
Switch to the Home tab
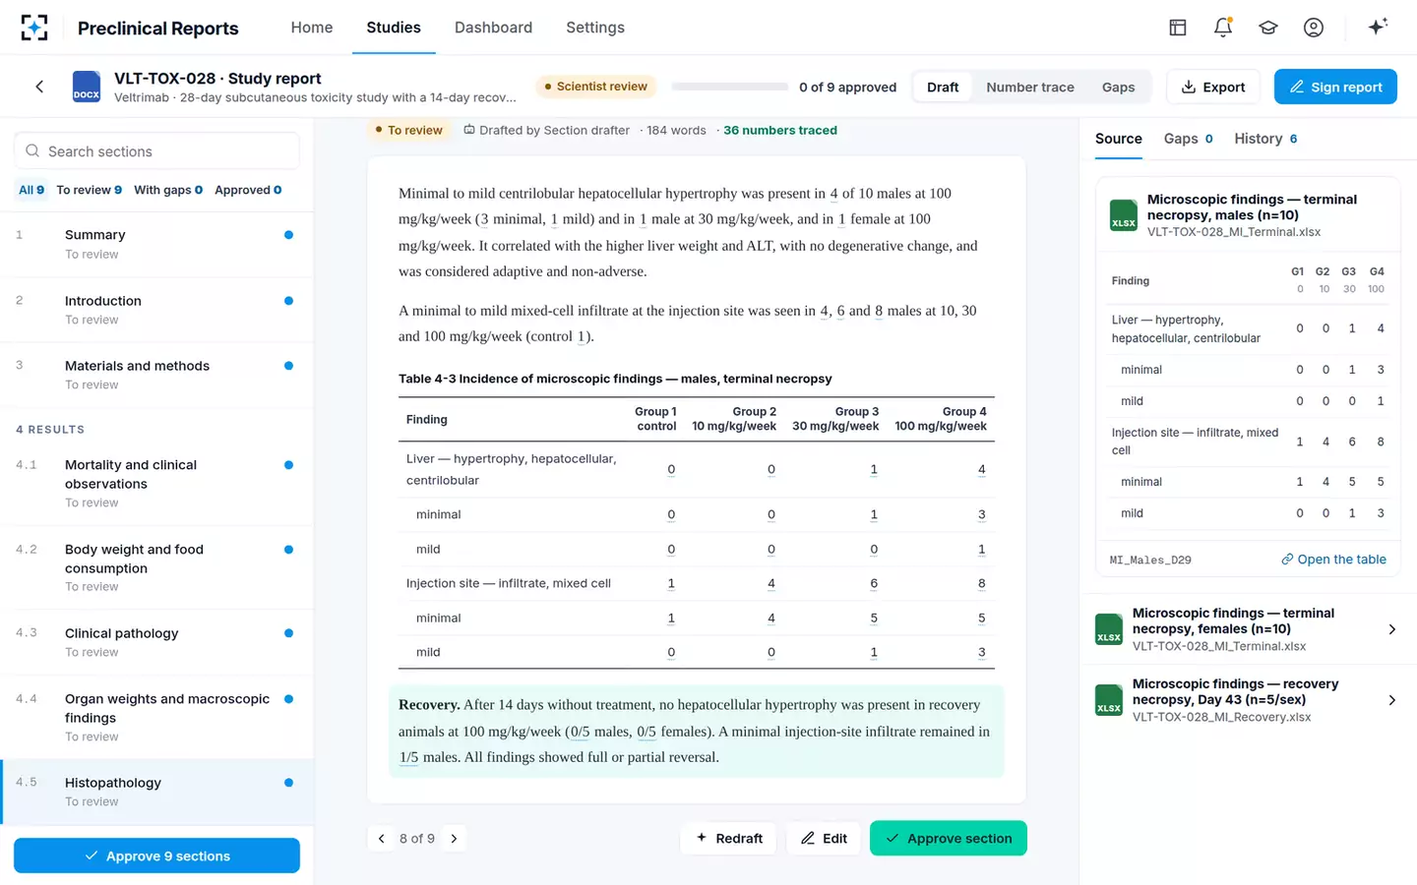(312, 28)
